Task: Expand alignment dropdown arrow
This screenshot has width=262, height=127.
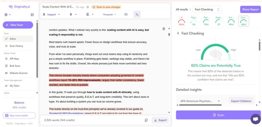Action: [x=93, y=15]
